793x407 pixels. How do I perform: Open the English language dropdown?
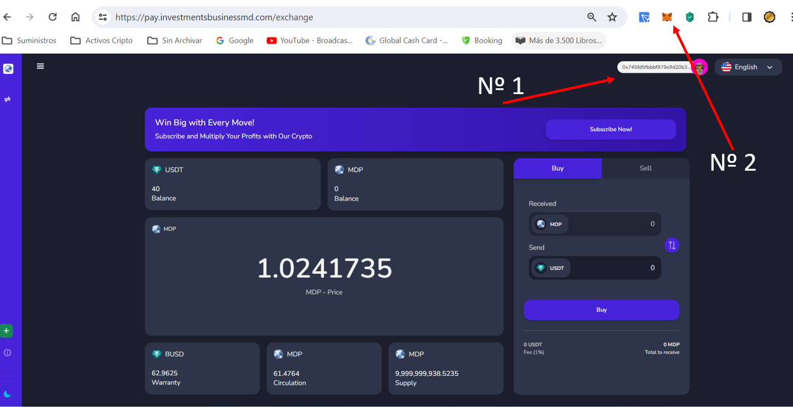[748, 67]
